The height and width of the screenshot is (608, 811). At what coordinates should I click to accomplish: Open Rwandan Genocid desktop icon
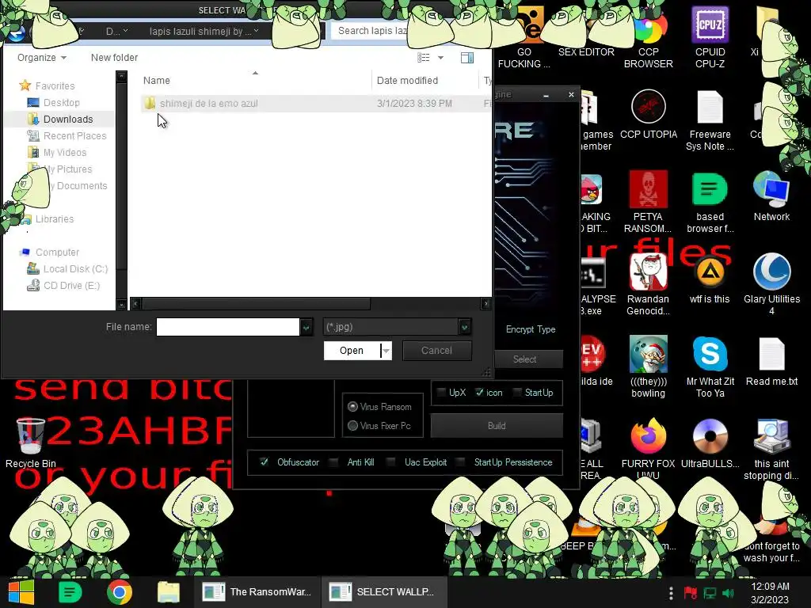click(648, 285)
